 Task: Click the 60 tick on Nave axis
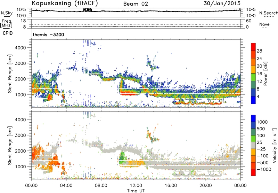click(x=248, y=21)
